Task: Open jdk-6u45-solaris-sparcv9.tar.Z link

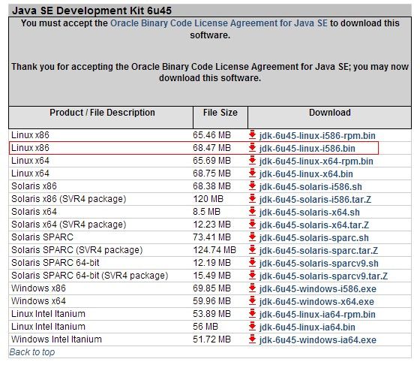Action: tap(323, 276)
